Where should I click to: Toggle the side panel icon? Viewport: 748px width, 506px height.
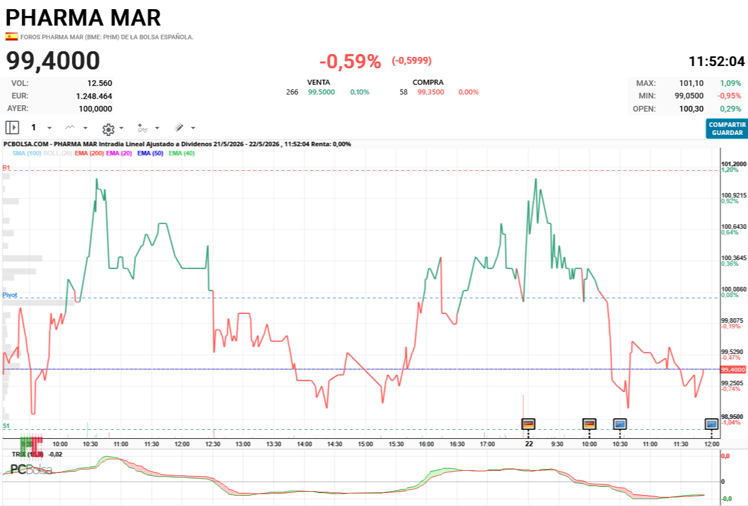click(x=13, y=127)
